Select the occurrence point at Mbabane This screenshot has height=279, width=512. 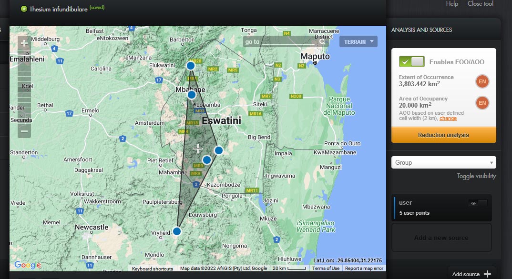pos(192,95)
